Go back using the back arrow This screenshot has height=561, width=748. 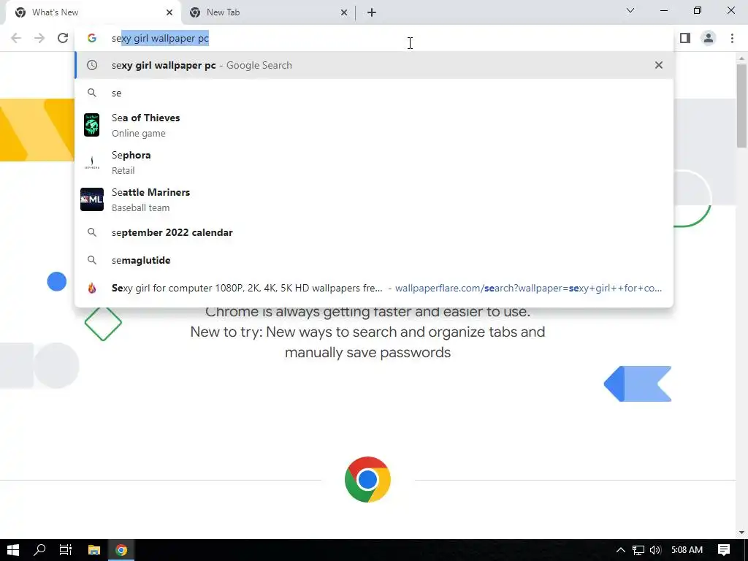pos(16,38)
